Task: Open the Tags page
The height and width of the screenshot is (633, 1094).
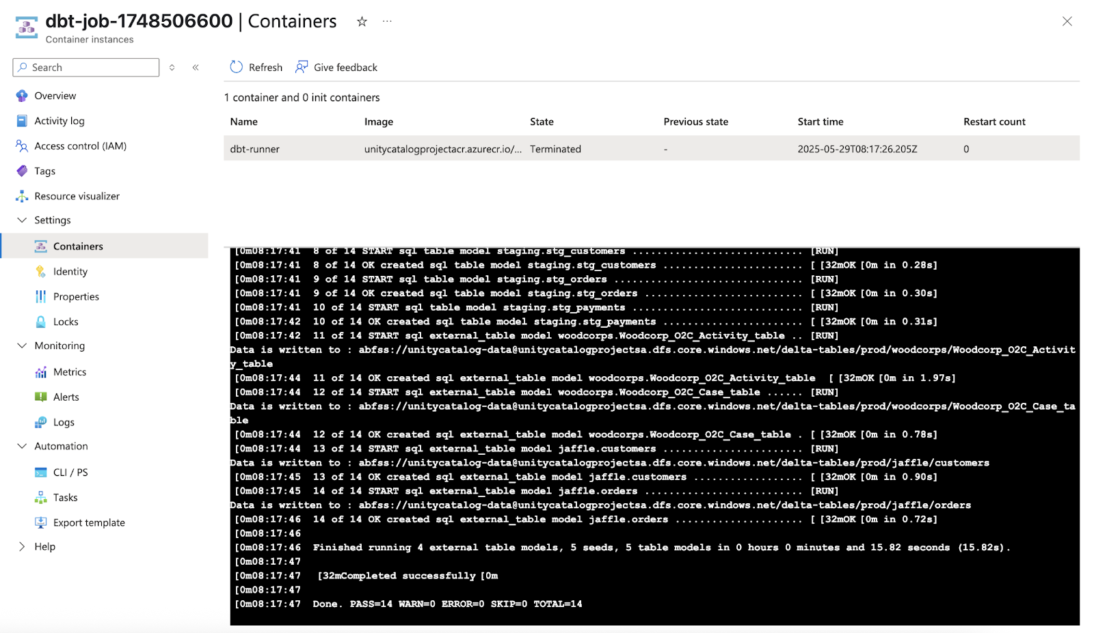Action: [45, 171]
